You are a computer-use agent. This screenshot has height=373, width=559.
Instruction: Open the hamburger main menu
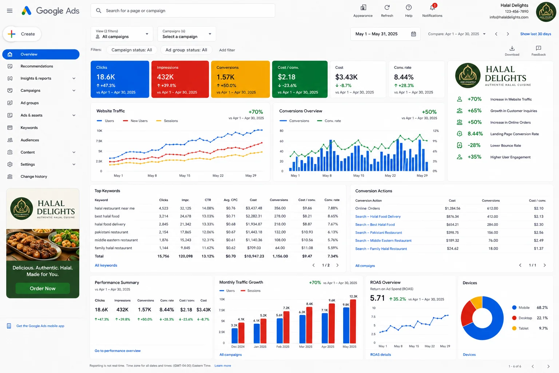tap(10, 11)
